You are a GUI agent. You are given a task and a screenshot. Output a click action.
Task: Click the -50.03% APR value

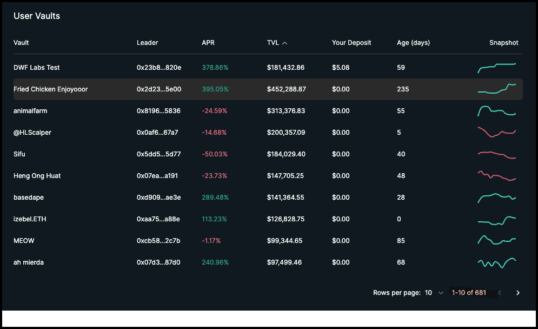coord(215,154)
